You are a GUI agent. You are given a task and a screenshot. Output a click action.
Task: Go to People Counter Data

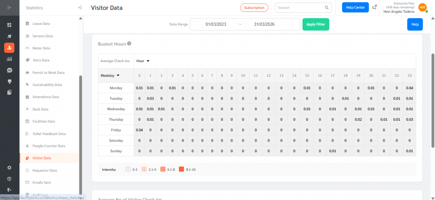tap(48, 146)
